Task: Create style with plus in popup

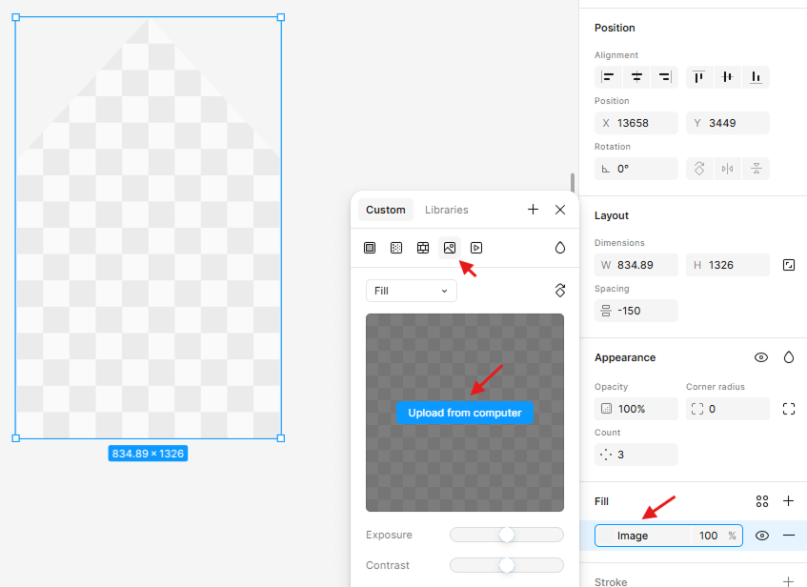Action: pos(533,209)
